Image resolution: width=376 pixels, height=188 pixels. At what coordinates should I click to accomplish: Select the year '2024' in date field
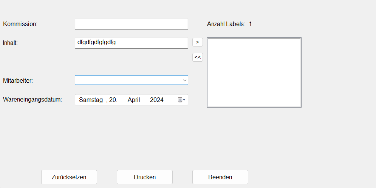pos(156,100)
